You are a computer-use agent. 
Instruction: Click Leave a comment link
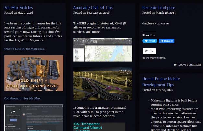[x=190, y=65]
